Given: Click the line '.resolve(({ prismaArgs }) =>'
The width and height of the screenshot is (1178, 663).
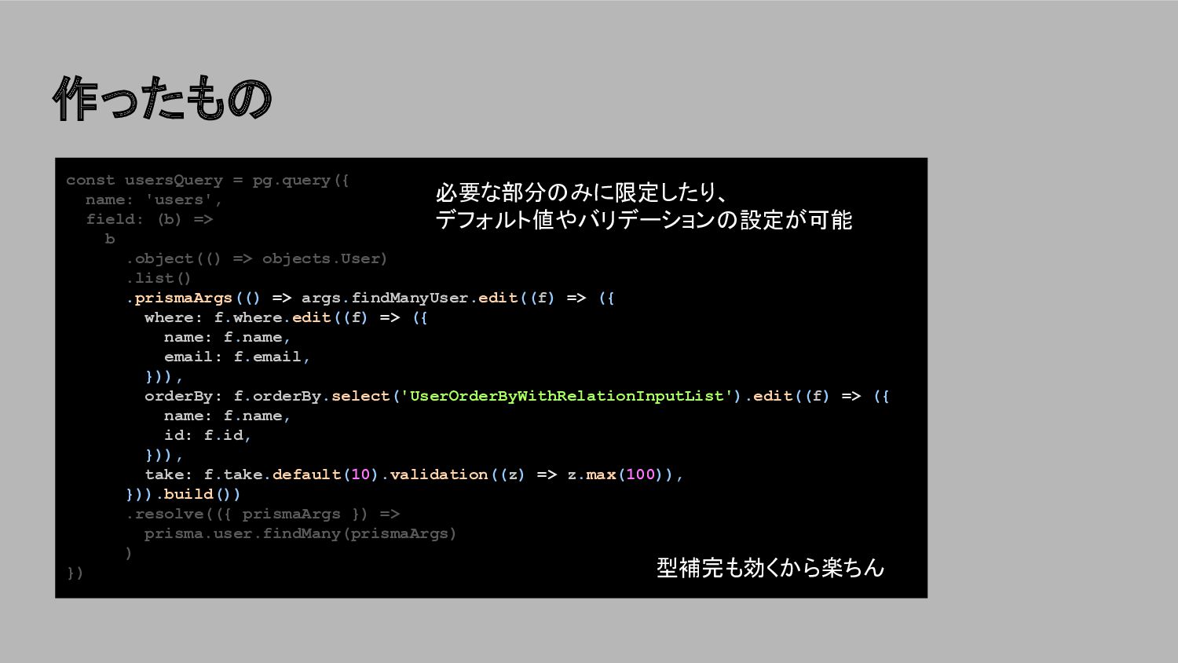Looking at the screenshot, I should coord(262,514).
